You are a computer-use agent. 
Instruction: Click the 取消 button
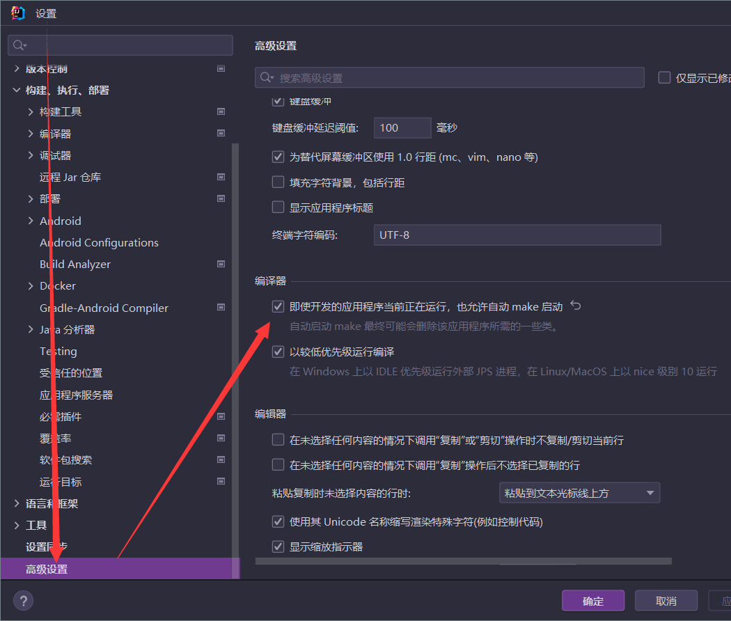666,601
